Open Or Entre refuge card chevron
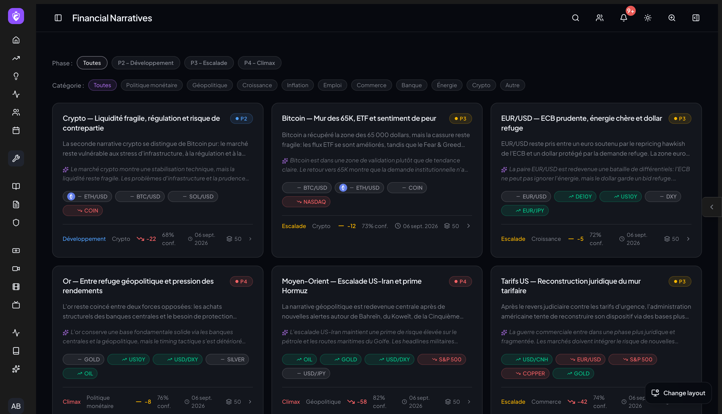The width and height of the screenshot is (722, 414). pos(250,401)
